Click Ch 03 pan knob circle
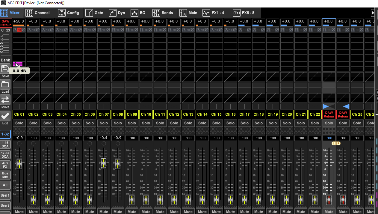 coord(47,144)
